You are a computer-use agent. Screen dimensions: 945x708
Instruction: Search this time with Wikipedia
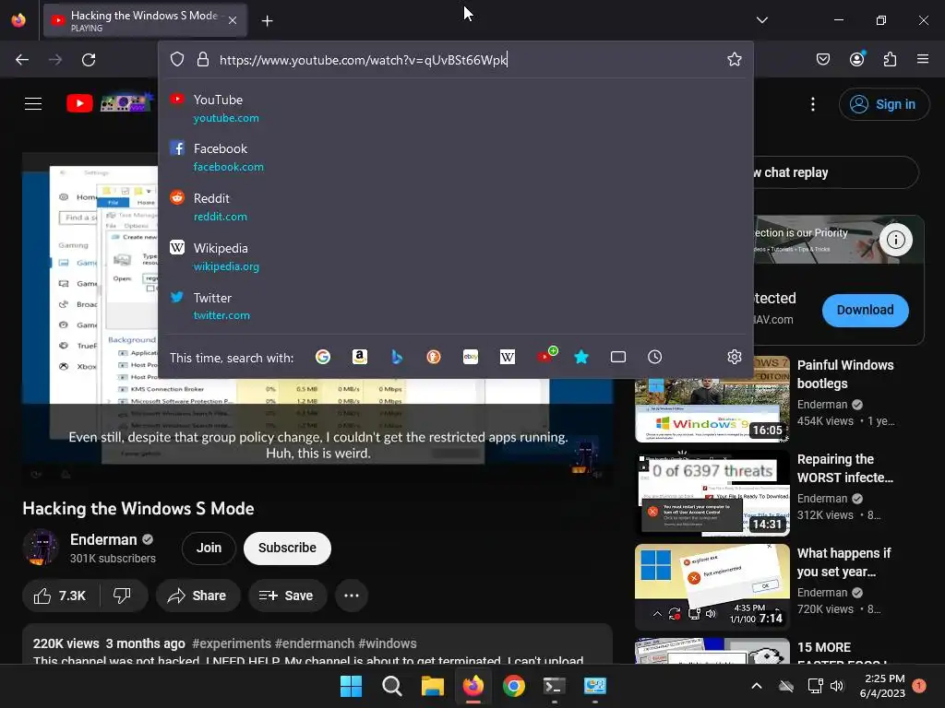tap(508, 357)
